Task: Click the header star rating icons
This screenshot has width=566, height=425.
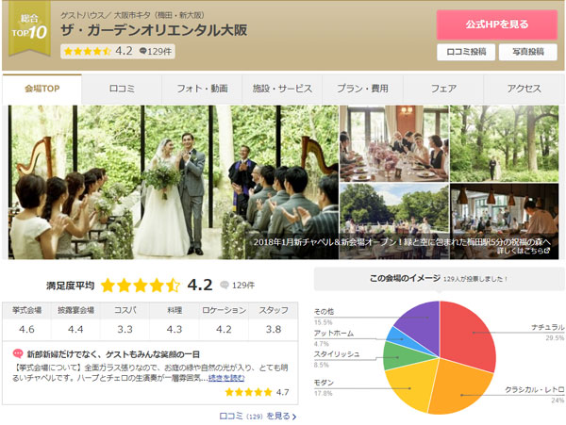Action: point(88,52)
